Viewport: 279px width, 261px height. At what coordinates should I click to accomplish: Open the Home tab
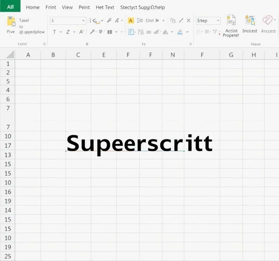(33, 7)
